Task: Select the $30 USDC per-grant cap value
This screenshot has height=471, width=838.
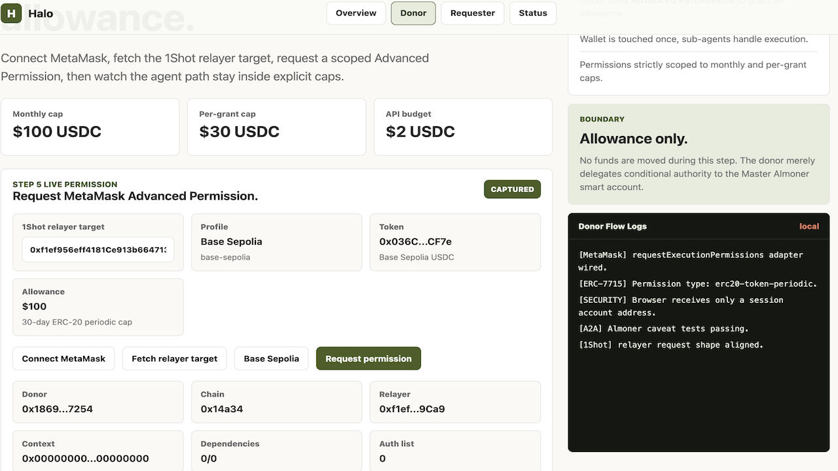Action: point(239,131)
